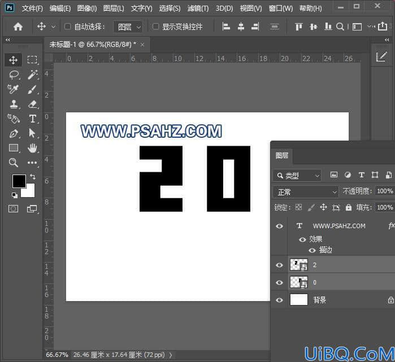
Task: Select the Rectangular Marquee tool
Action: [32, 60]
